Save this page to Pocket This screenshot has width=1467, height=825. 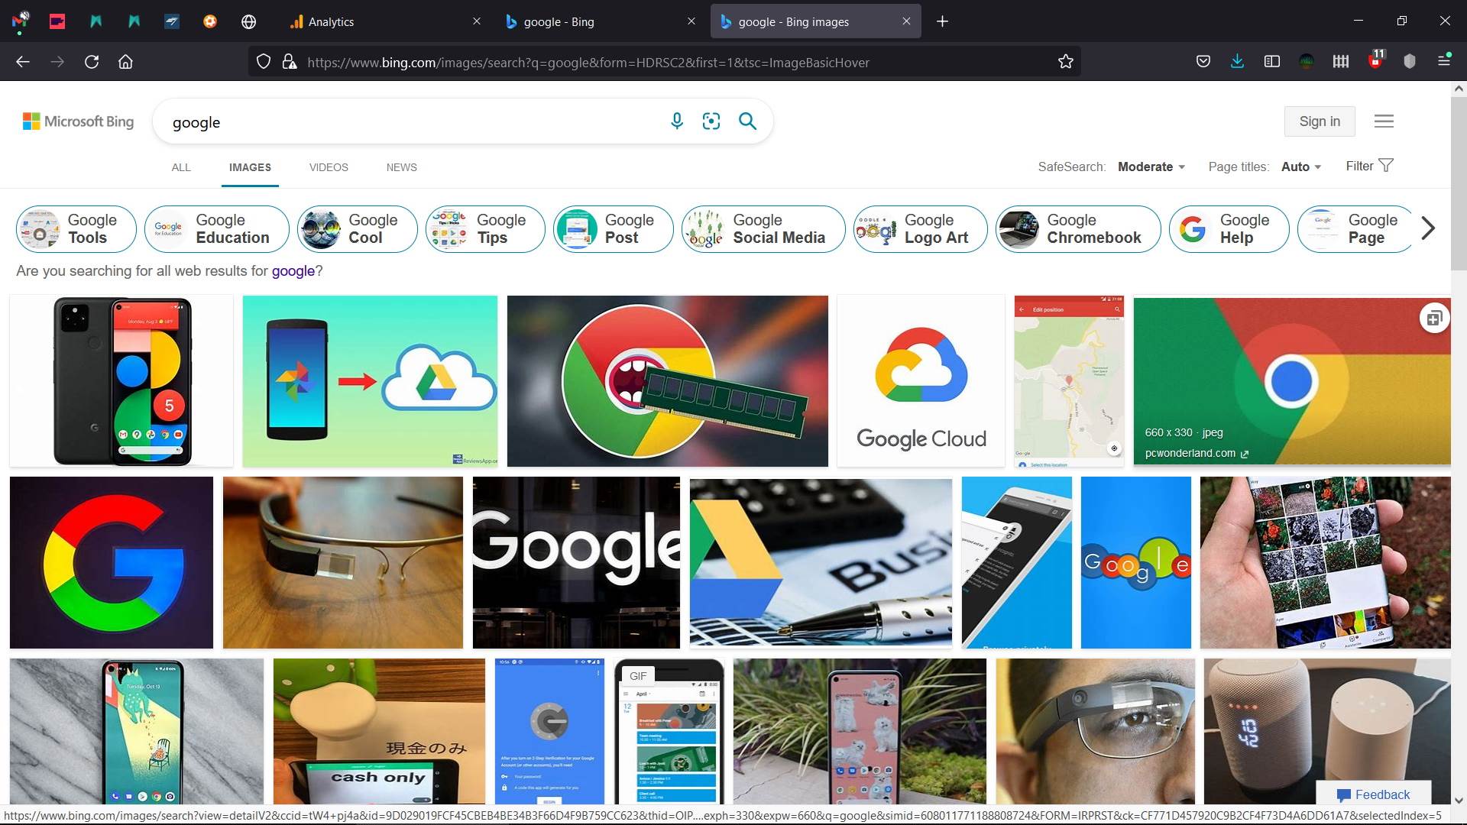point(1203,61)
